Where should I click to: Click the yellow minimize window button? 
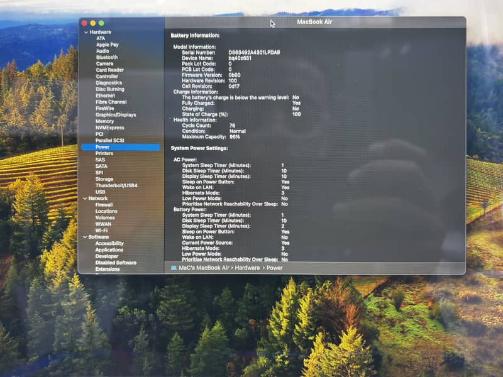[93, 23]
